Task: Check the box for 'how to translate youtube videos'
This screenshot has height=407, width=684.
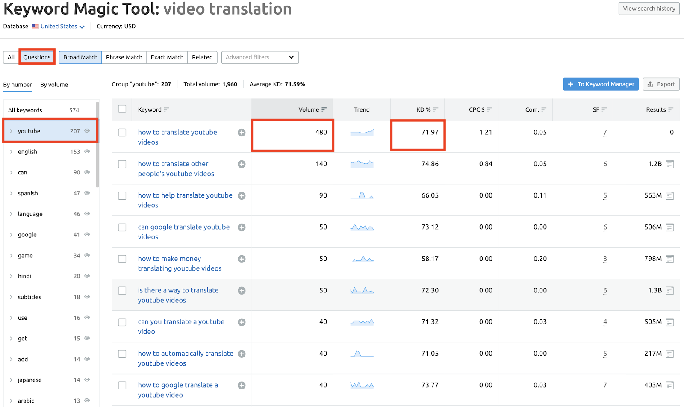Action: pos(122,133)
